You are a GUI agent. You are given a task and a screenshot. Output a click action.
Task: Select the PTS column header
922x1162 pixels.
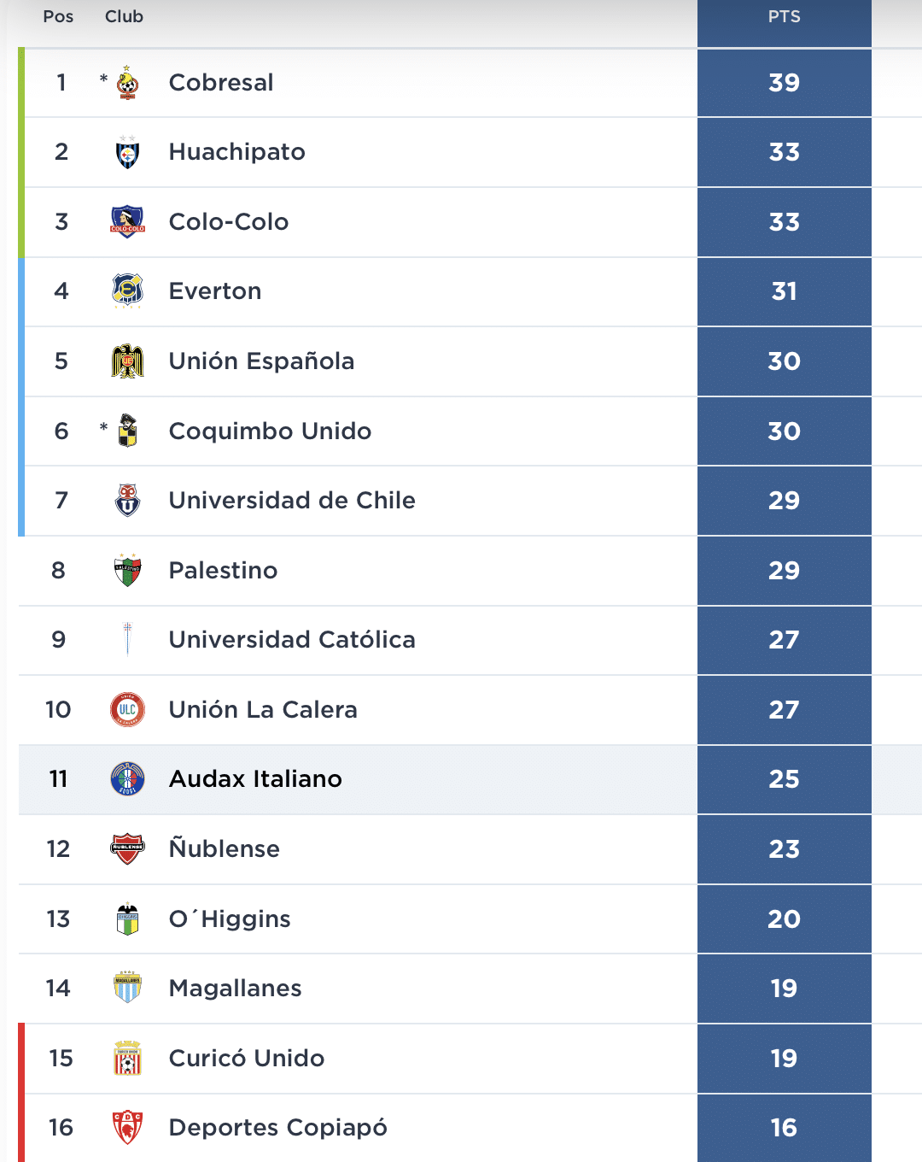(785, 17)
